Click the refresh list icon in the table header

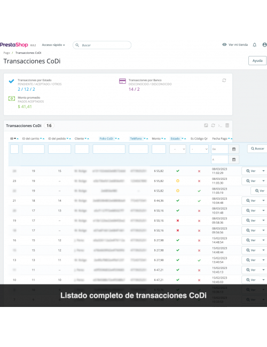pyautogui.click(x=213, y=125)
